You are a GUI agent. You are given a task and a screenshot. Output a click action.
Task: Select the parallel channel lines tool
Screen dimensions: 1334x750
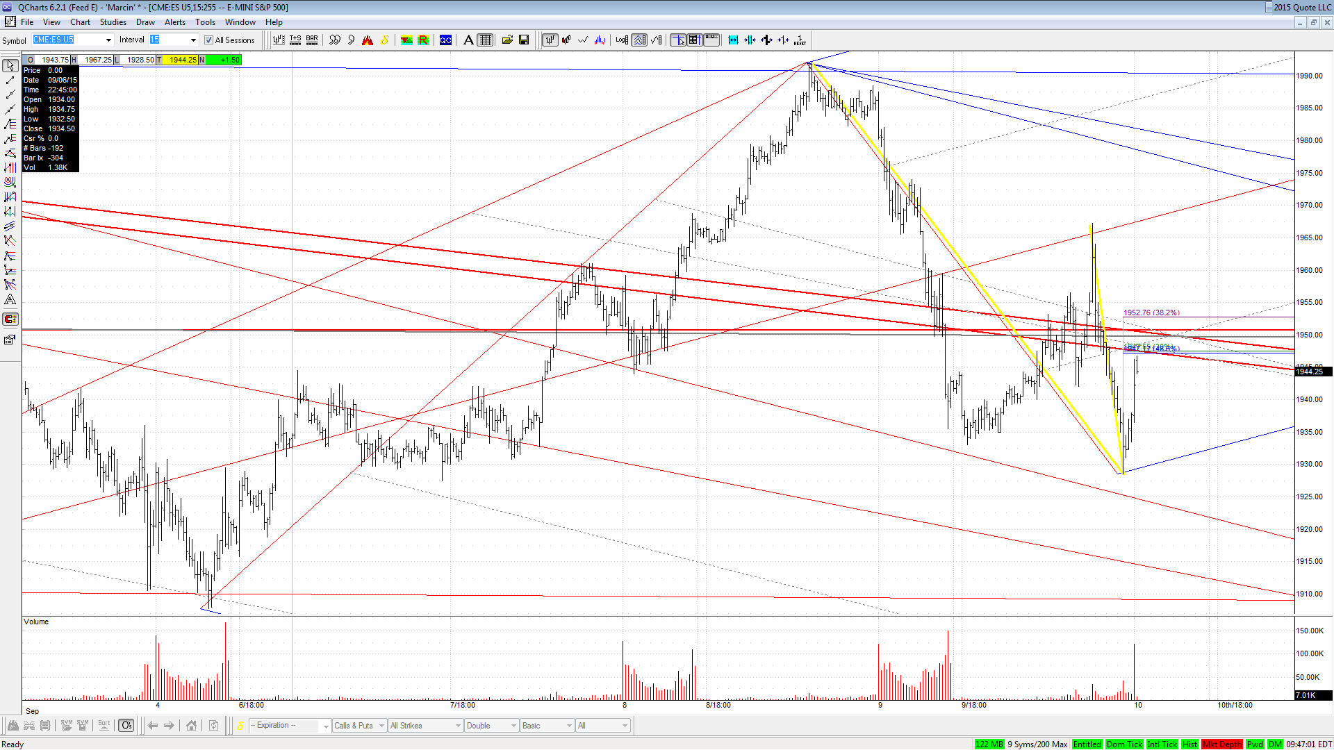point(10,226)
